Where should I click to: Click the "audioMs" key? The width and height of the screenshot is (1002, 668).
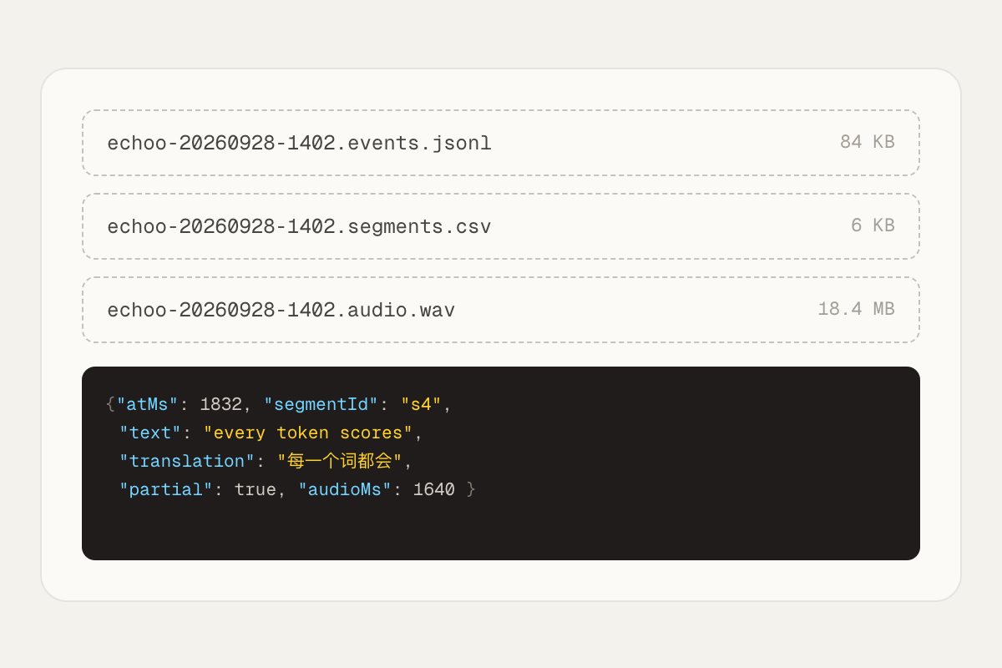[345, 490]
